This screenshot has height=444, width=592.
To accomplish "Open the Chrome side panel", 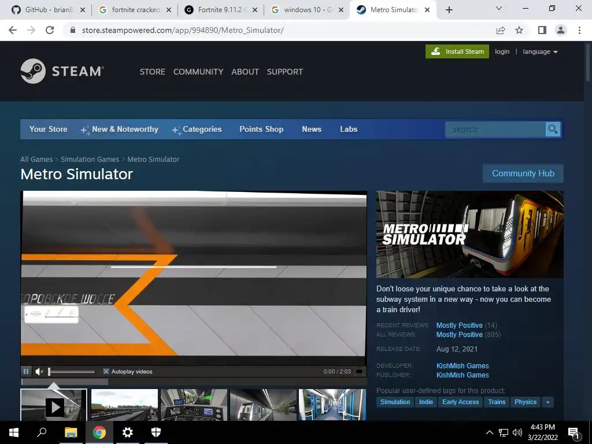I will [542, 30].
